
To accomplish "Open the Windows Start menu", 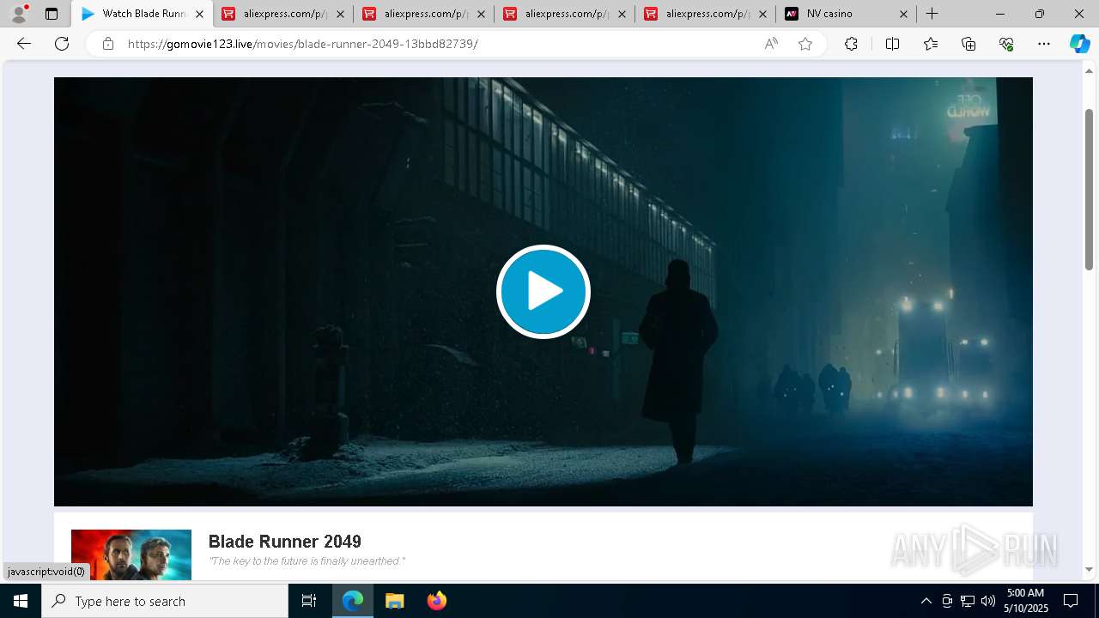I will pos(21,601).
